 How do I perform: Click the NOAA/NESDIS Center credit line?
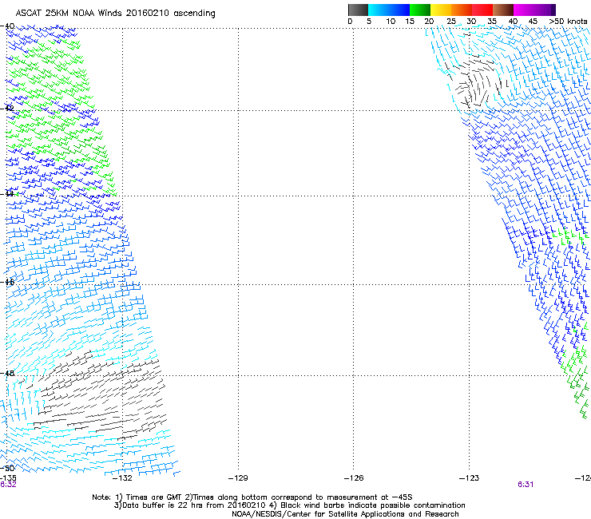point(345,514)
